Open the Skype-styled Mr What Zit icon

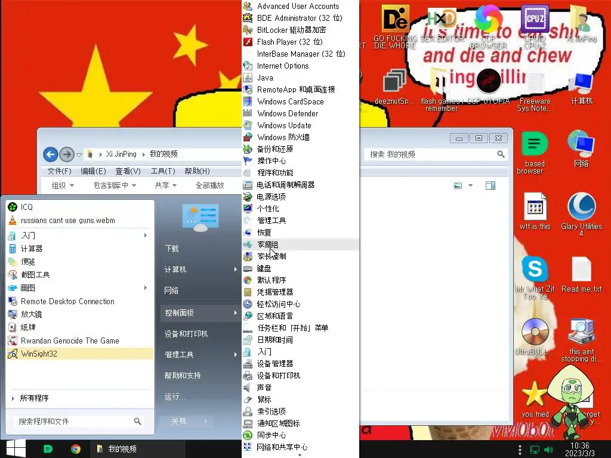tap(535, 277)
